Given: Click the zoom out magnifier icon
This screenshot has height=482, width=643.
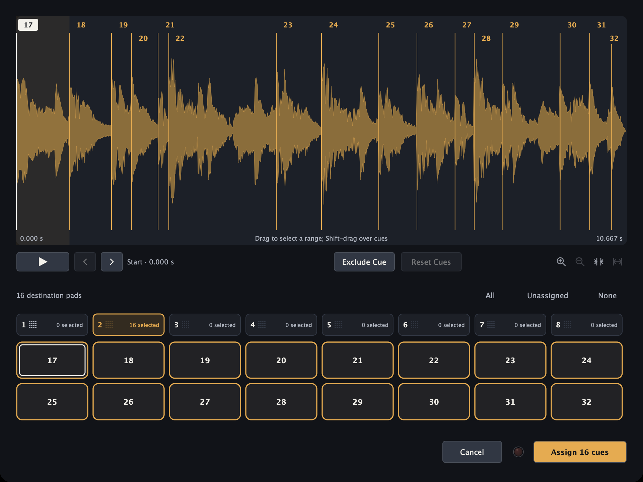Looking at the screenshot, I should 580,262.
